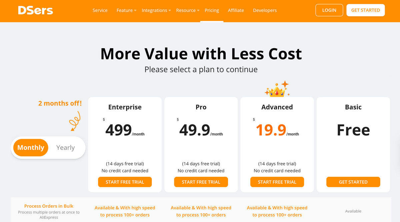Start free trial for the Advanced plan
This screenshot has width=400, height=222.
[277, 182]
